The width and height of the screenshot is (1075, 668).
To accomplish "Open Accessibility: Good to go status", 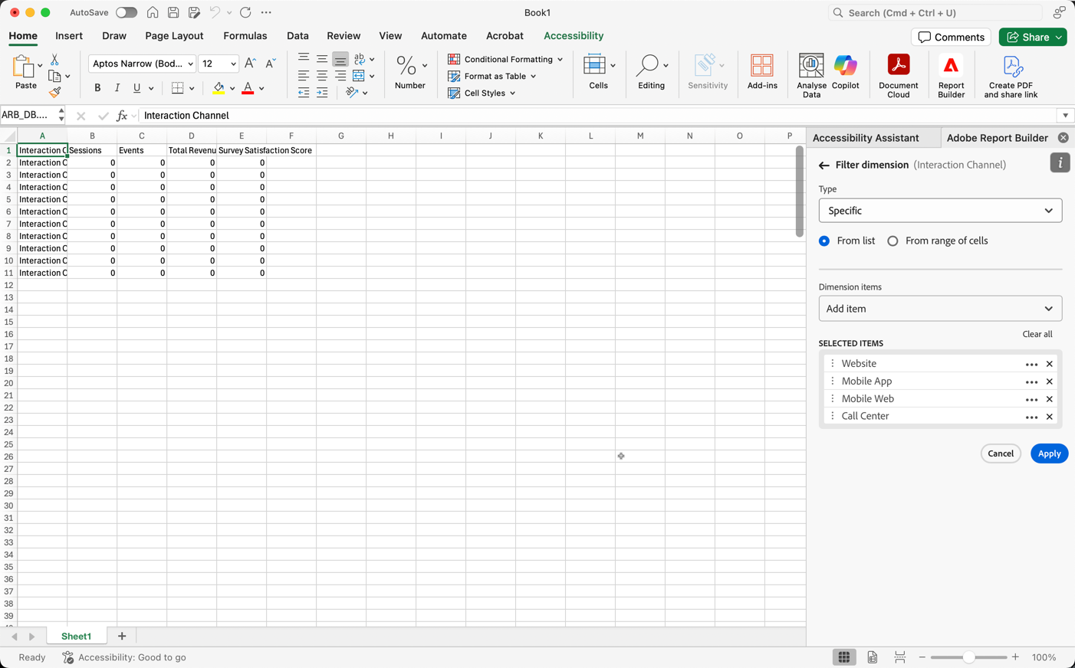I will pyautogui.click(x=124, y=657).
